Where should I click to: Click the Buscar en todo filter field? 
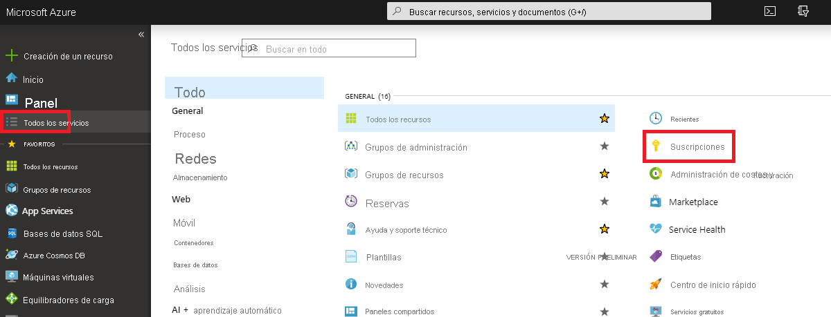[329, 48]
